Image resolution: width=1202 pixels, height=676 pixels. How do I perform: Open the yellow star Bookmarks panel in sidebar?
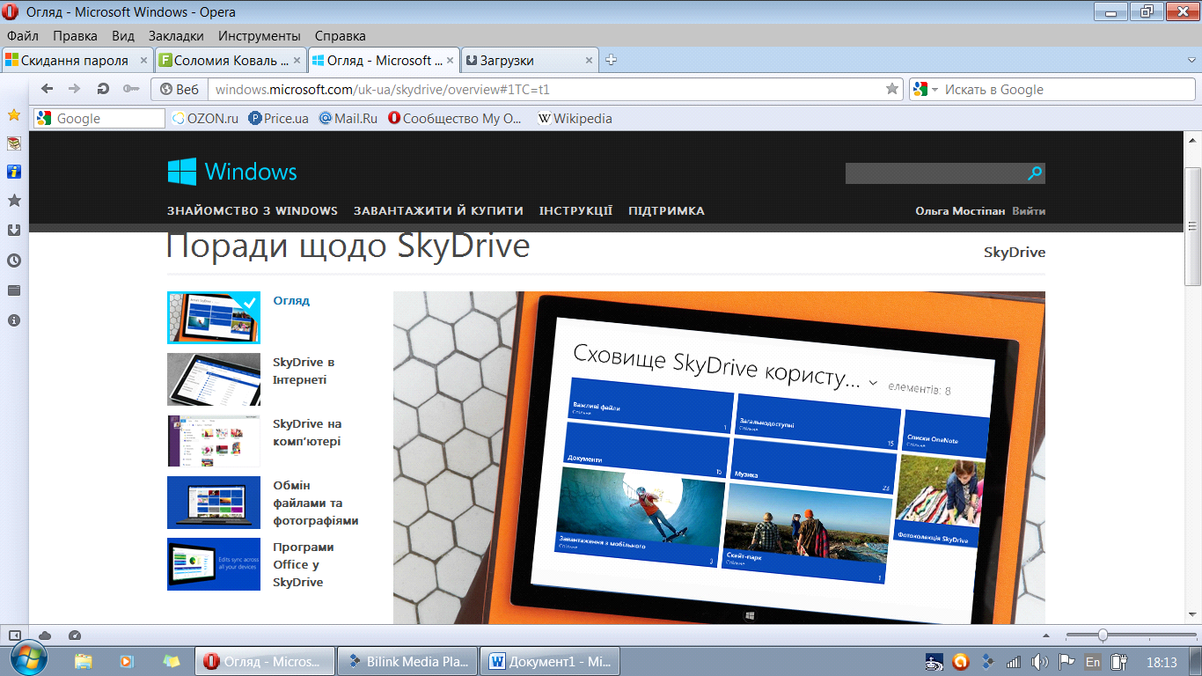[13, 114]
